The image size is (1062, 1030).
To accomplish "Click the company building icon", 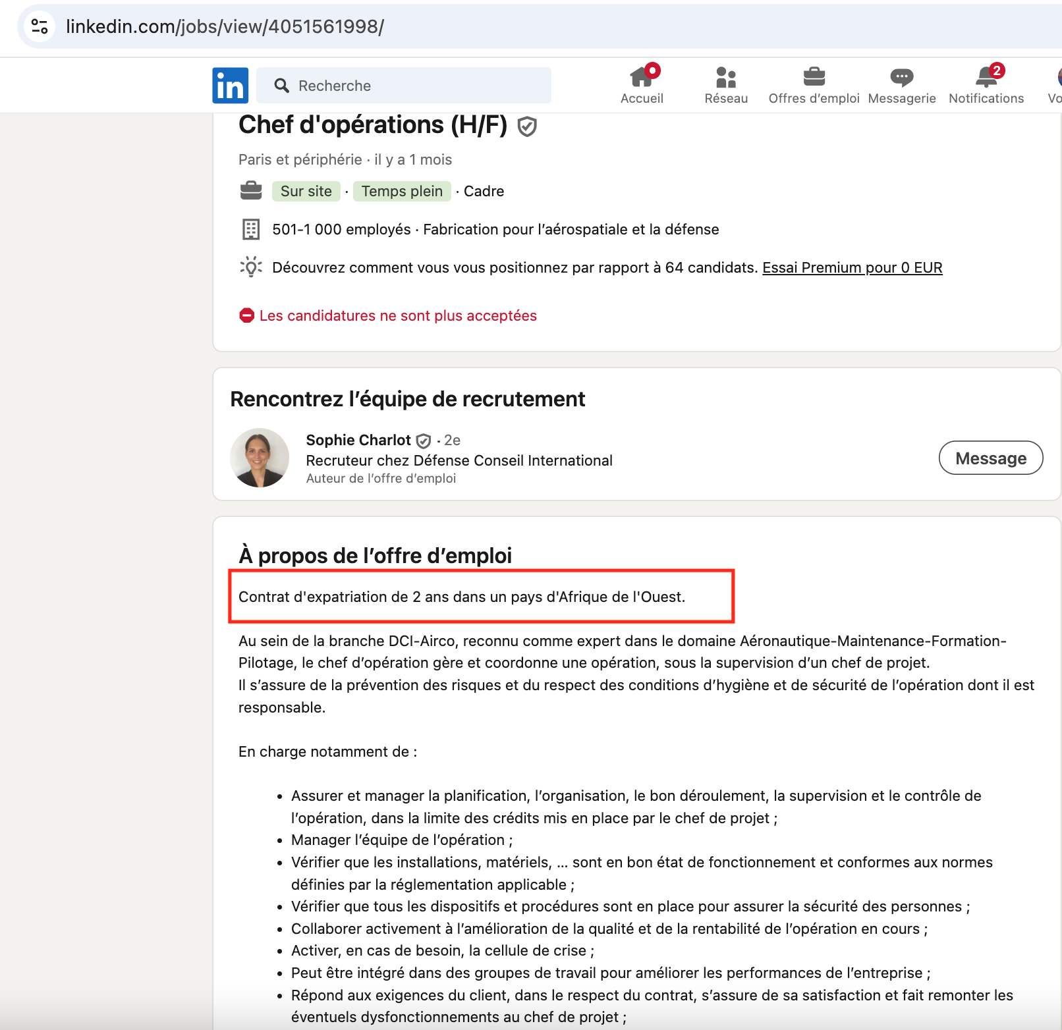I will [251, 229].
